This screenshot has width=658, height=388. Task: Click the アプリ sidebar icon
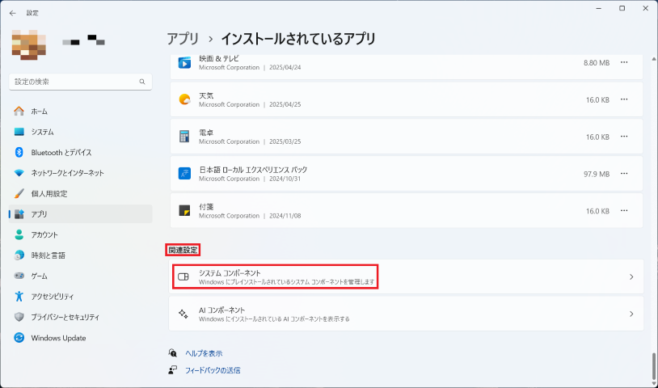pyautogui.click(x=19, y=214)
